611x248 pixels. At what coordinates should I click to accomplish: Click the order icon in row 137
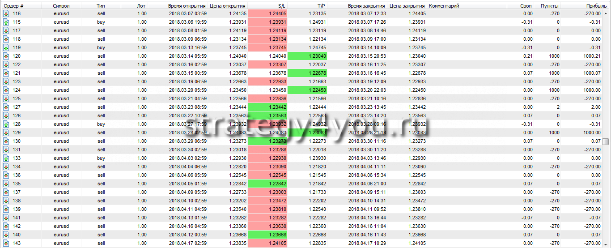click(6, 192)
